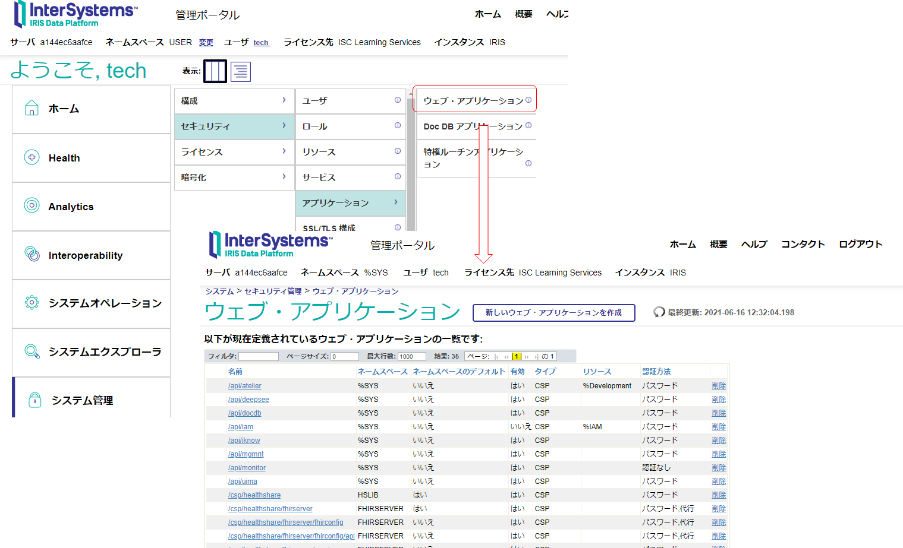Switch to column view display icon

215,71
